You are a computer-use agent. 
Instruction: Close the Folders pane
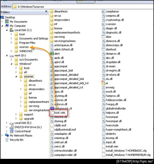pos(46,11)
